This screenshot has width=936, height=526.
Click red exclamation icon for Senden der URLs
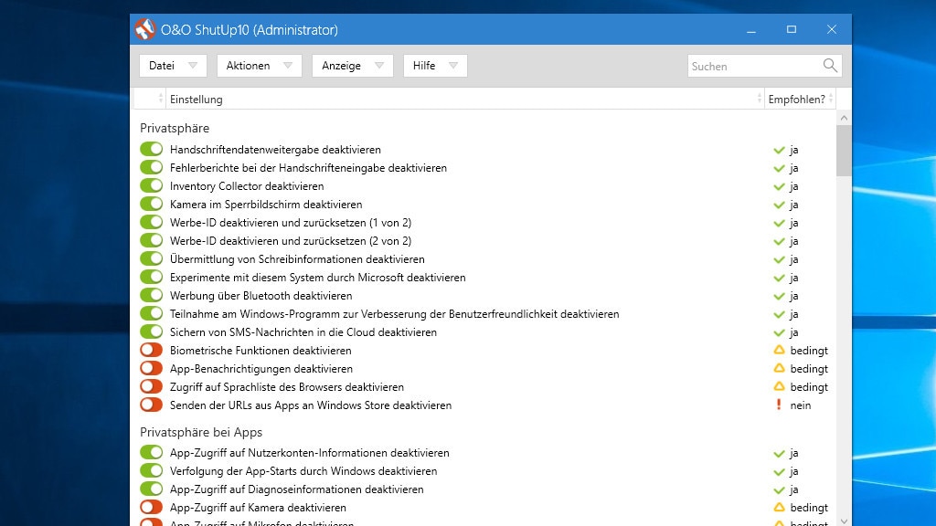[779, 405]
